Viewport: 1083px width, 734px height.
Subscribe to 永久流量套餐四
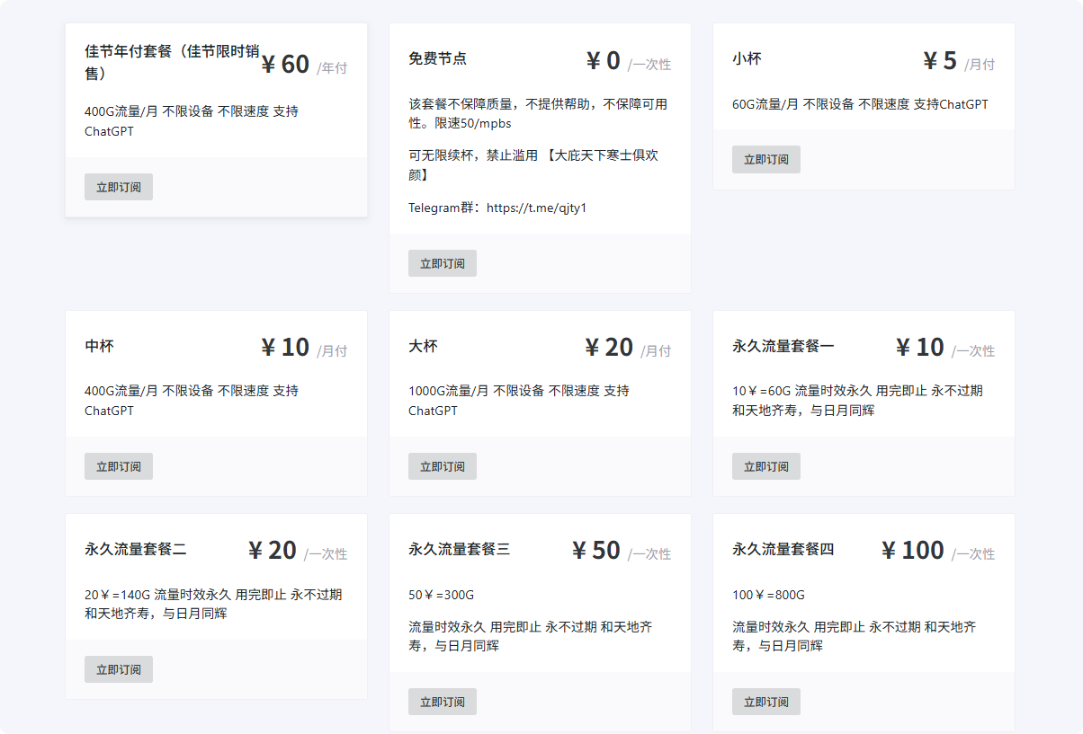click(x=765, y=702)
